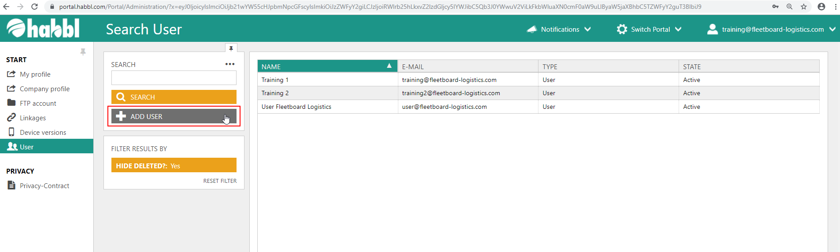Expand the training@fleetboard-logistics.com account menu

771,30
